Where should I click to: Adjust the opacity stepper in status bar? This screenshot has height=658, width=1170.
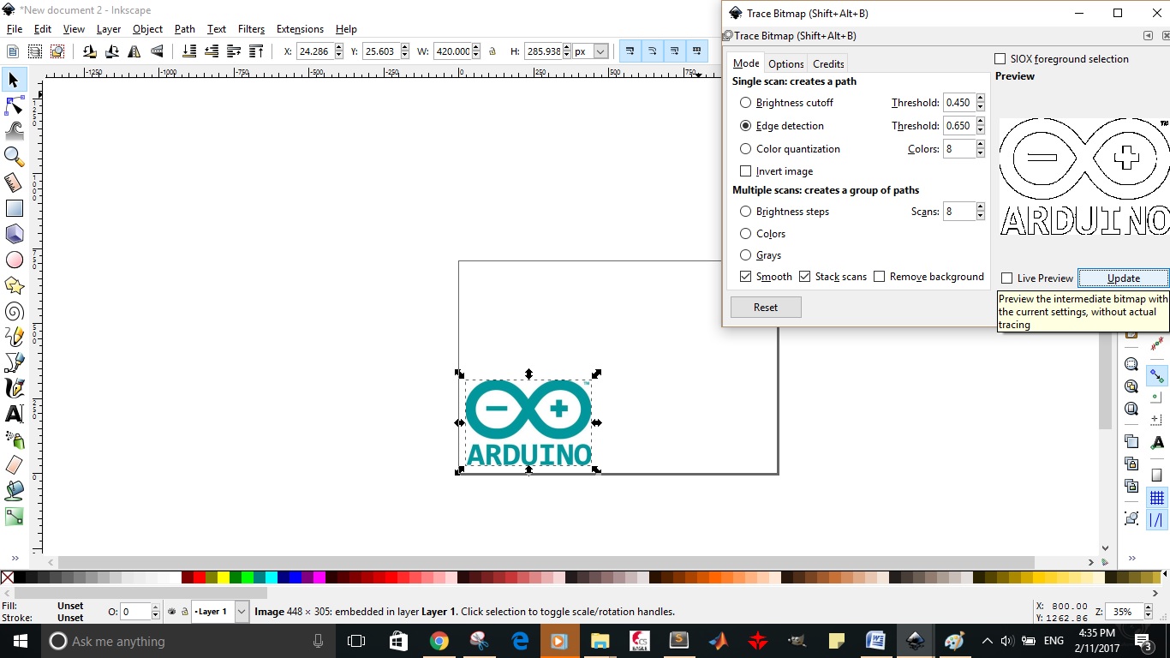pyautogui.click(x=155, y=612)
